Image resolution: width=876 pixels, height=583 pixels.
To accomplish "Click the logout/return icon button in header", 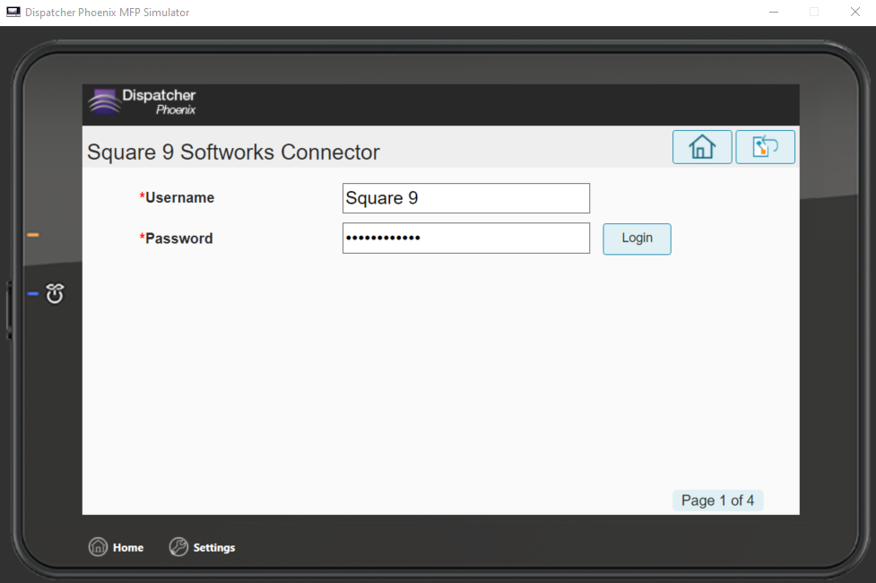I will (x=765, y=147).
